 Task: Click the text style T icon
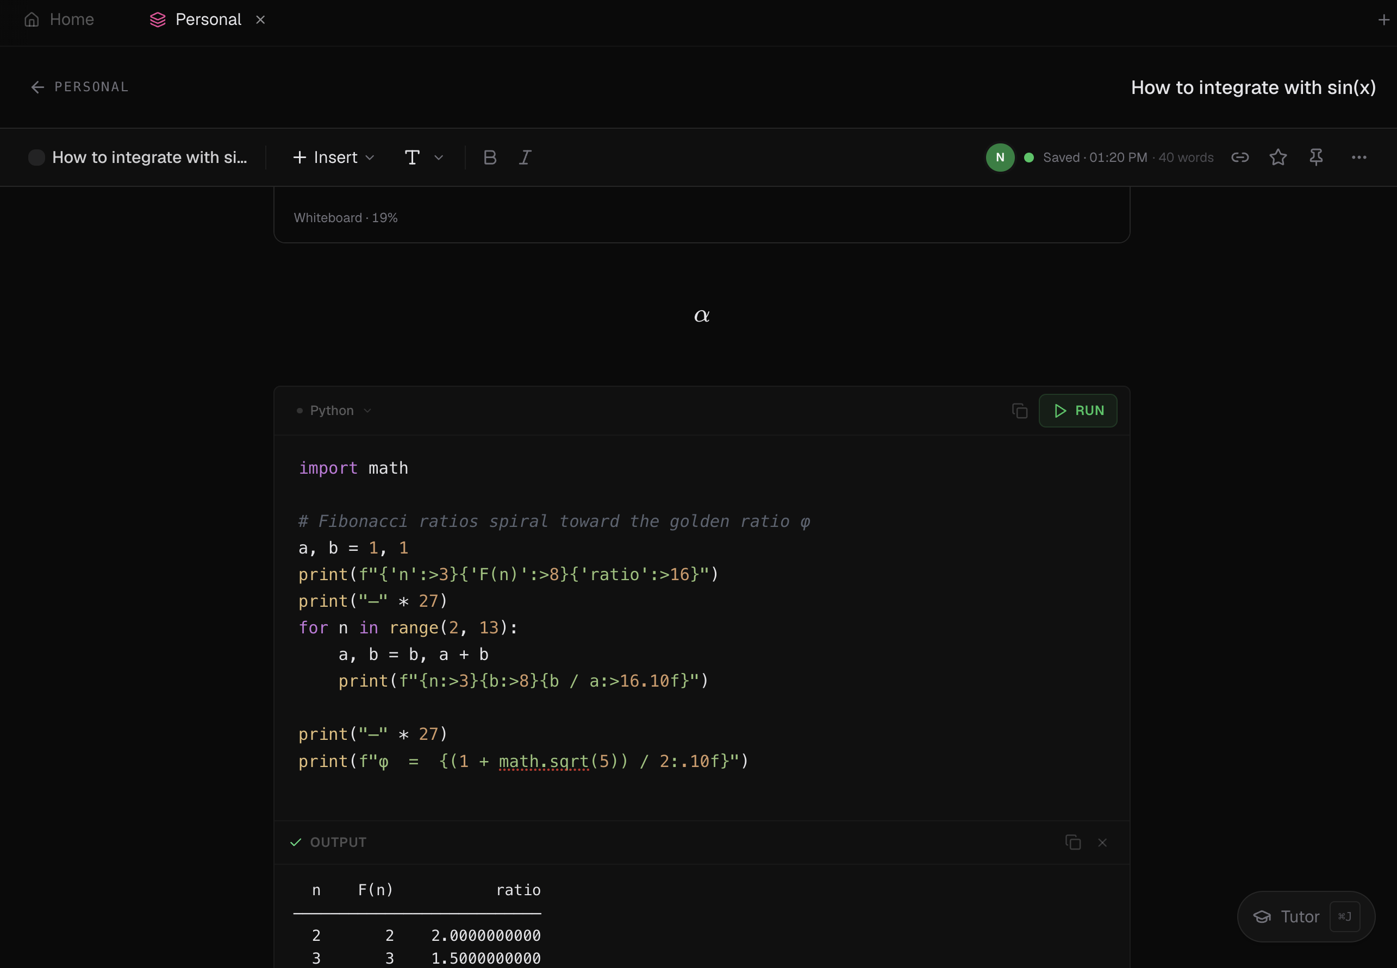click(x=412, y=157)
